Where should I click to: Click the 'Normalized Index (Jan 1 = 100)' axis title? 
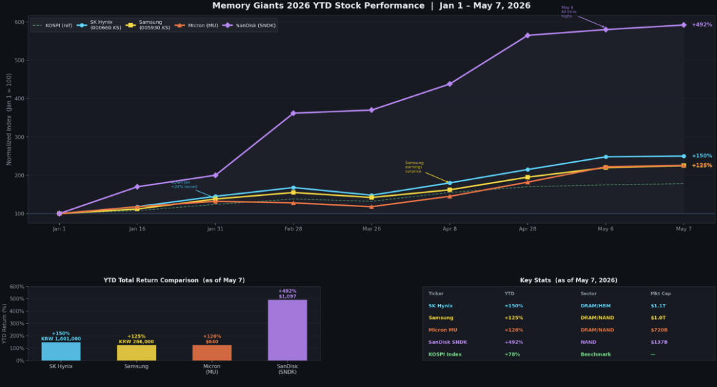click(9, 119)
